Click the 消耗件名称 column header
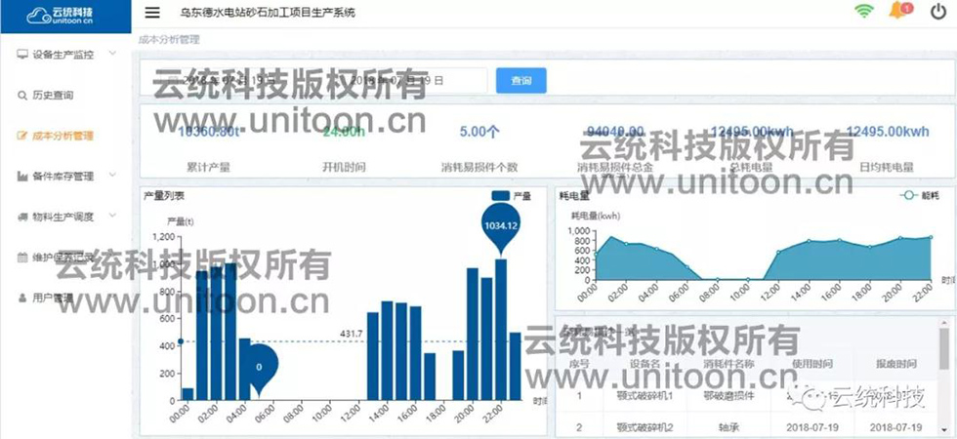The image size is (957, 439). pyautogui.click(x=728, y=364)
